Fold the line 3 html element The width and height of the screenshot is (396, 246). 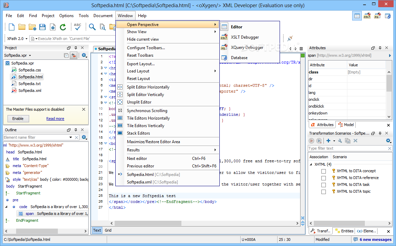point(105,68)
